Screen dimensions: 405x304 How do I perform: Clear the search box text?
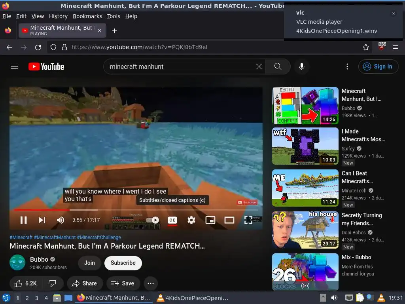click(259, 66)
